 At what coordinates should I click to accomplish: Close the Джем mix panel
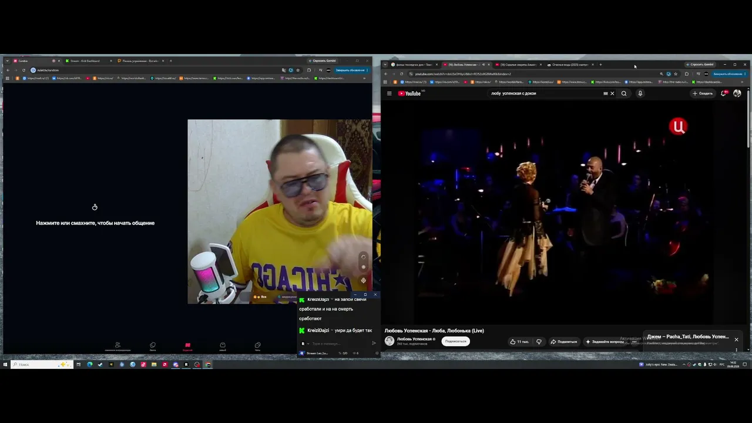[x=736, y=340]
